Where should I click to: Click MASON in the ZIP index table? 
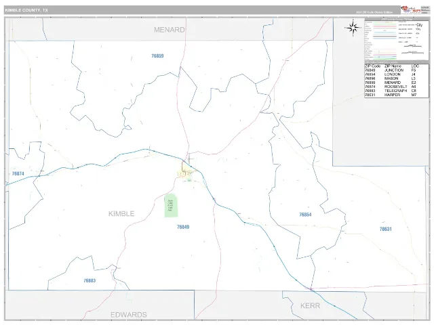391,79
